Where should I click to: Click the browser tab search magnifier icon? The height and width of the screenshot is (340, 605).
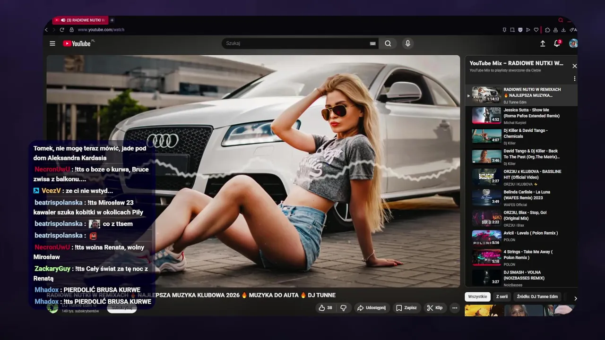coord(561,20)
